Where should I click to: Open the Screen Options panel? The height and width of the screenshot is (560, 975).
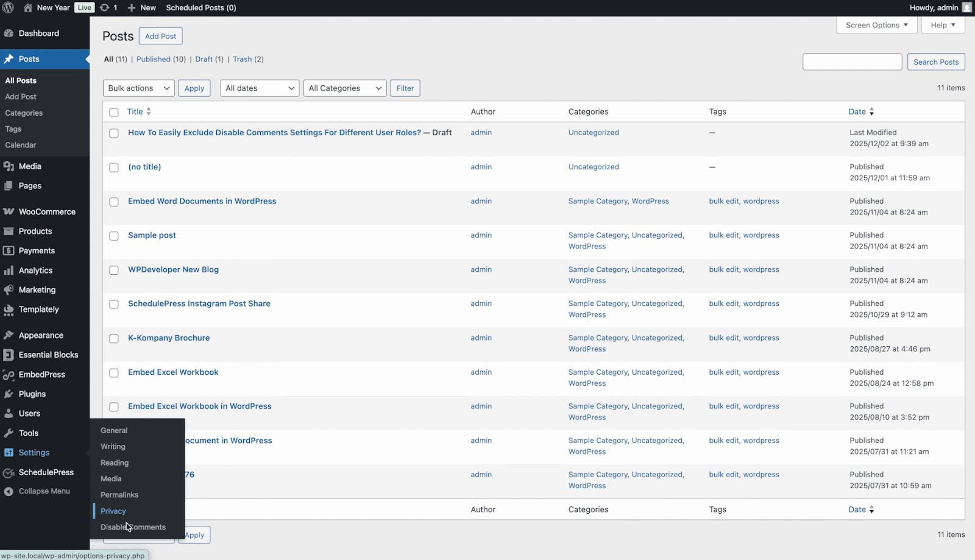[x=876, y=25]
